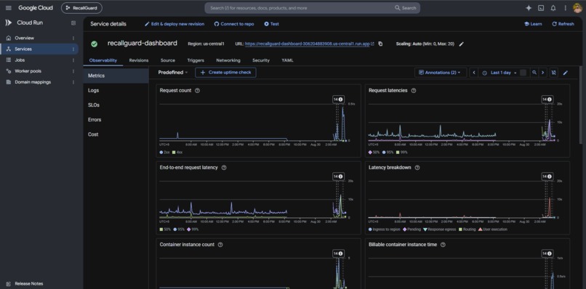Activate Cloud Shell terminal icon
Image resolution: width=586 pixels, height=289 pixels.
point(541,8)
